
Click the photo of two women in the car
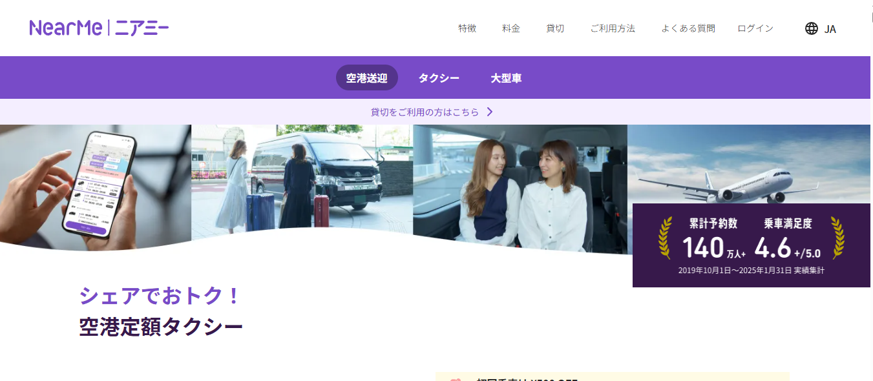[x=520, y=187]
